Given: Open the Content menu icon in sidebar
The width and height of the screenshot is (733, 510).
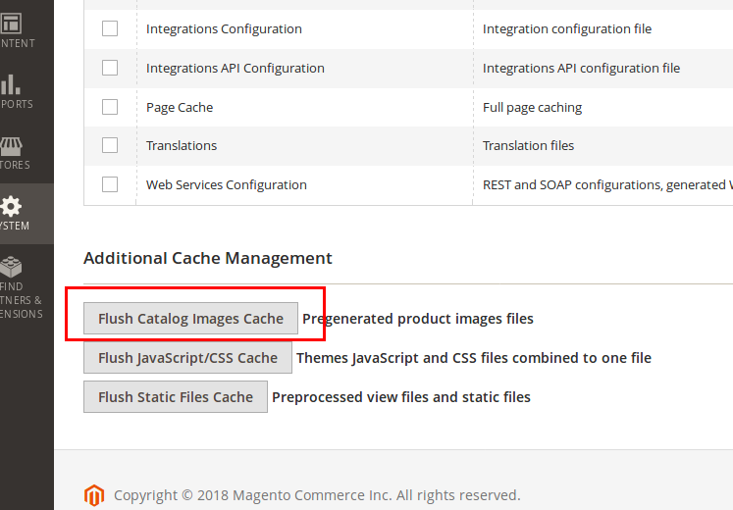Looking at the screenshot, I should click(12, 24).
